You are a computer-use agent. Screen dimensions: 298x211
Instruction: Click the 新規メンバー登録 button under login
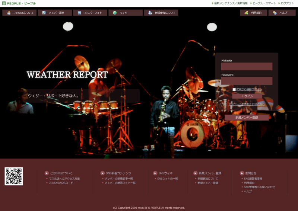click(x=247, y=118)
